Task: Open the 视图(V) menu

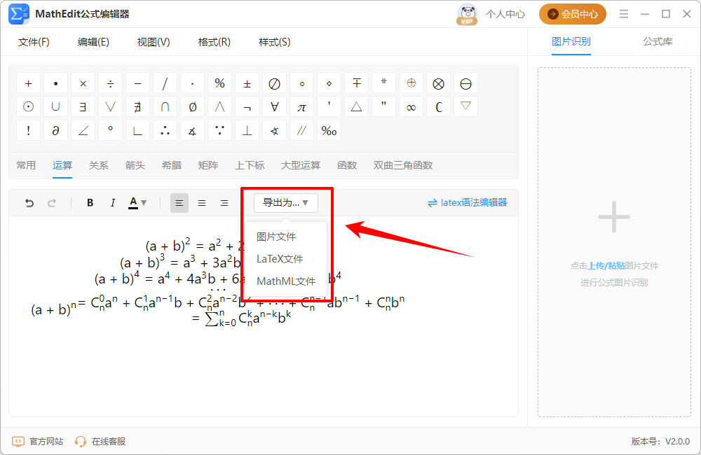Action: (154, 42)
